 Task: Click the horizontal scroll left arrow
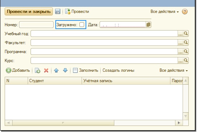click(9, 123)
